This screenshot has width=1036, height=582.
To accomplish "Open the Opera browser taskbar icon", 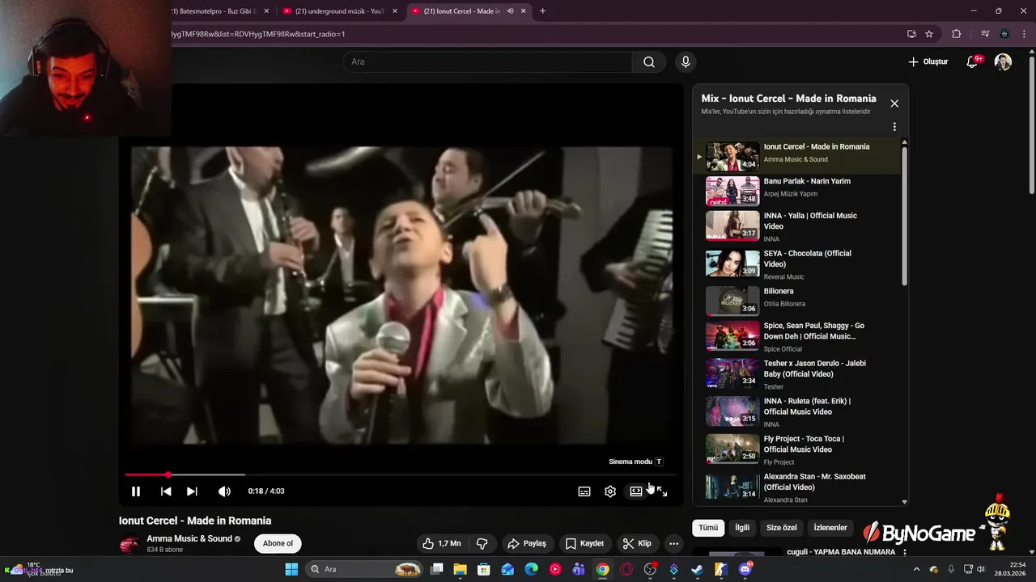I will [x=626, y=570].
